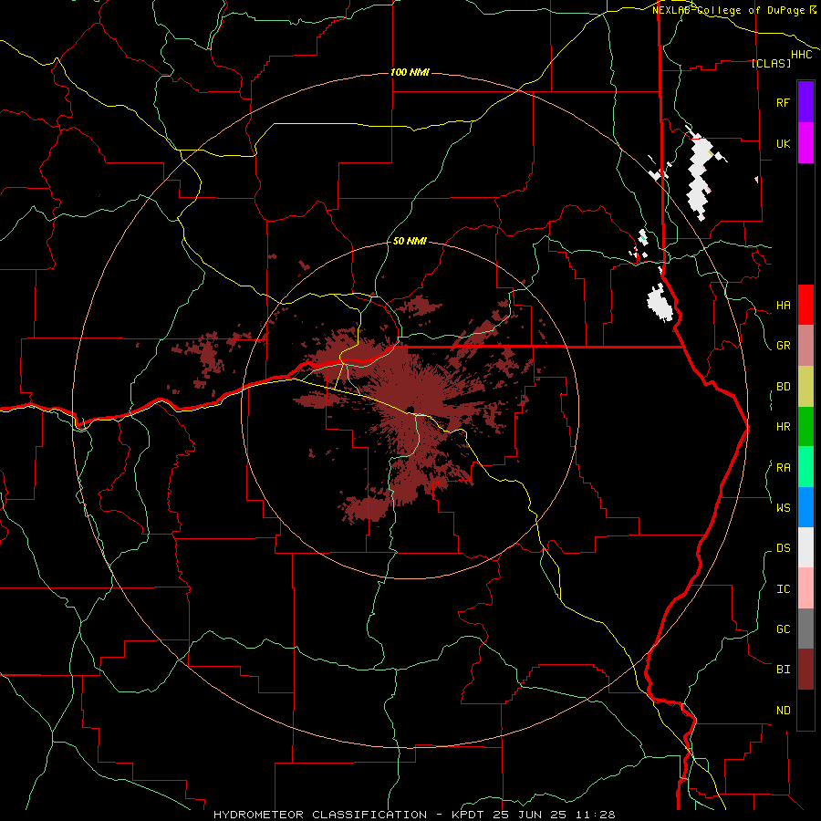821x821 pixels.
Task: Click the GC gray legend swatch
Action: point(805,629)
